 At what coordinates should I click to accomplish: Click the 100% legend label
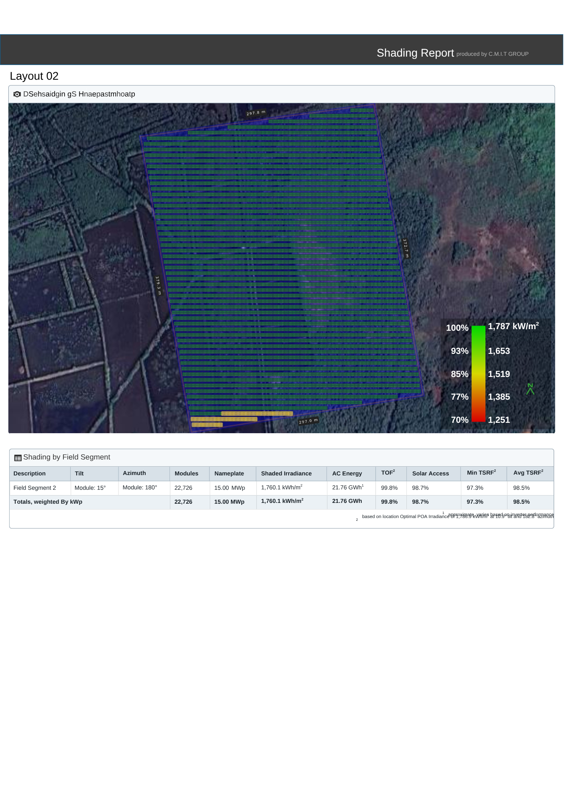pyautogui.click(x=457, y=328)
